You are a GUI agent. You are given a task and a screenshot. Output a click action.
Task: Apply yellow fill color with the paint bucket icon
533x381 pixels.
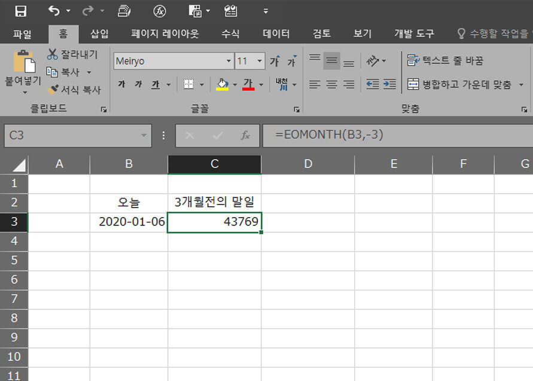221,84
